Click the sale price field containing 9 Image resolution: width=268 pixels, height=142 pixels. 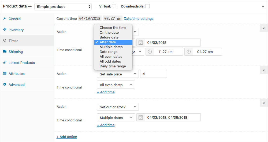(x=153, y=74)
